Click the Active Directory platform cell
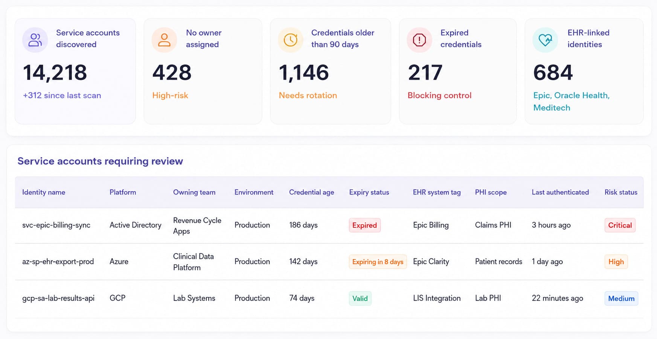The width and height of the screenshot is (657, 339). (136, 225)
